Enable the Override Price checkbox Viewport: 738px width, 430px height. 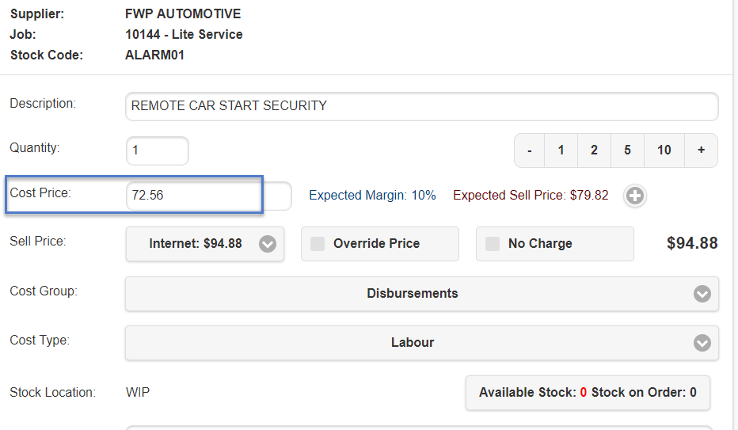point(318,244)
